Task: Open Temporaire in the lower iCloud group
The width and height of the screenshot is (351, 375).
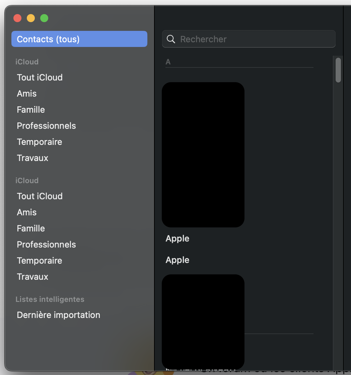Action: (x=40, y=261)
